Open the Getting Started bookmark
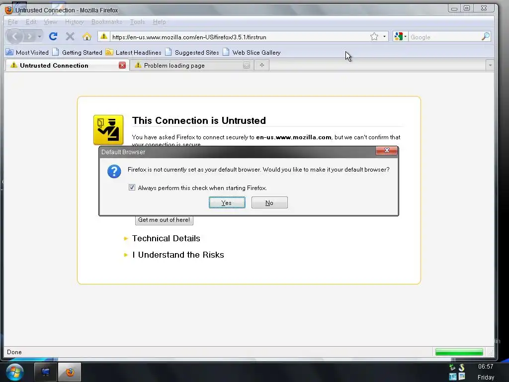The height and width of the screenshot is (382, 509). click(x=77, y=52)
